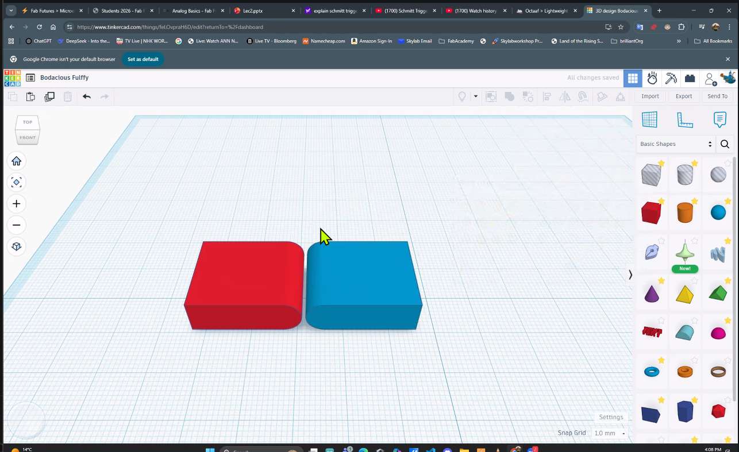Pick the blue Torus shape
Viewport: 739px width, 452px height.
[652, 372]
